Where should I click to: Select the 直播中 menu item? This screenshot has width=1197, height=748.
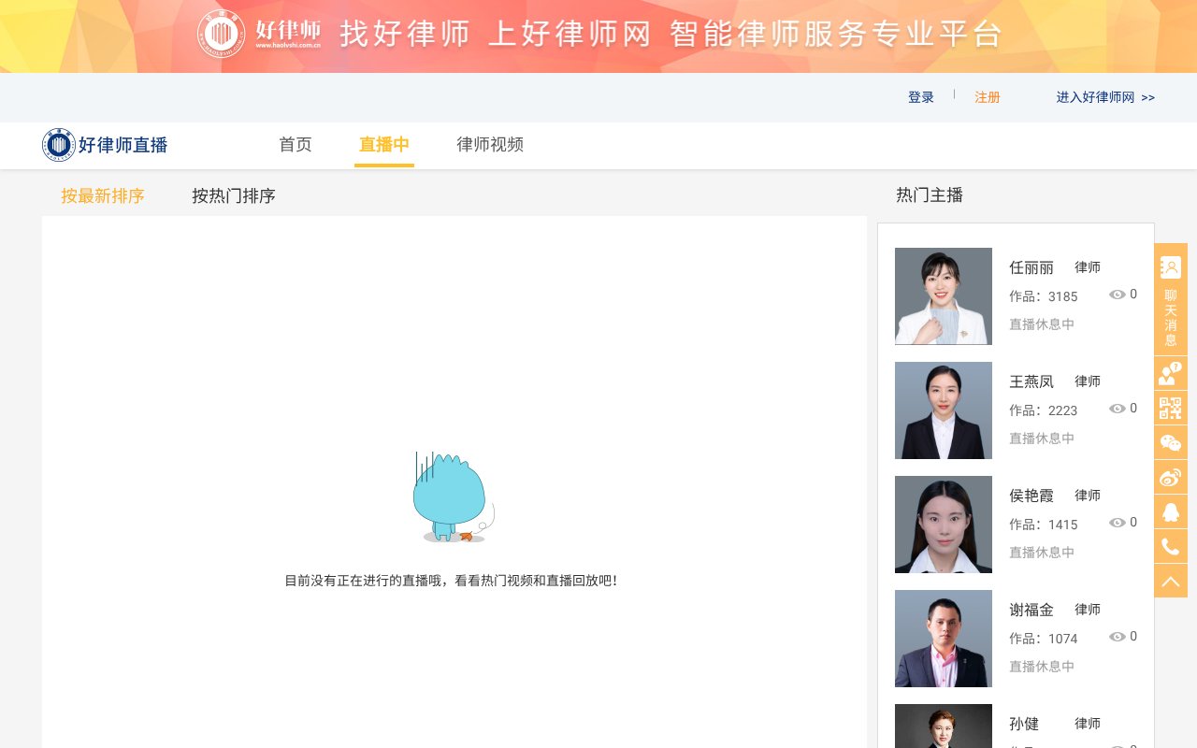(383, 145)
